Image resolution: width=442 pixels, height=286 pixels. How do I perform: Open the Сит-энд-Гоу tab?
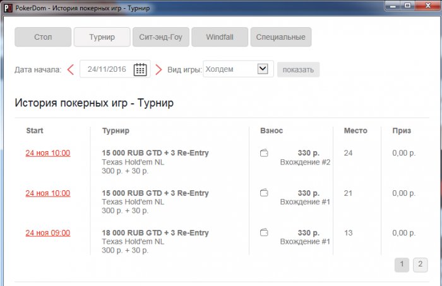pos(161,37)
